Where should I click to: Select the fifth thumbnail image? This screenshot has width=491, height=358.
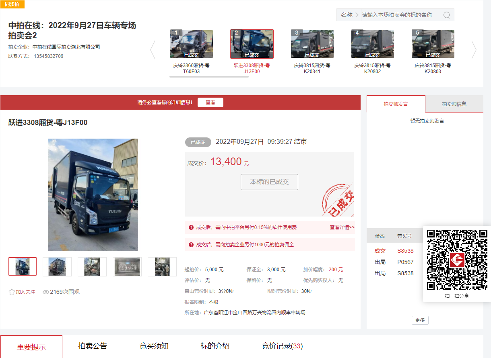pyautogui.click(x=162, y=266)
